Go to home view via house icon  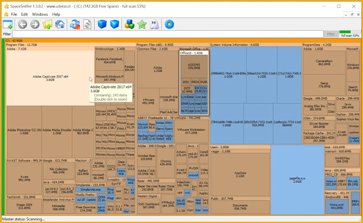(x=60, y=24)
